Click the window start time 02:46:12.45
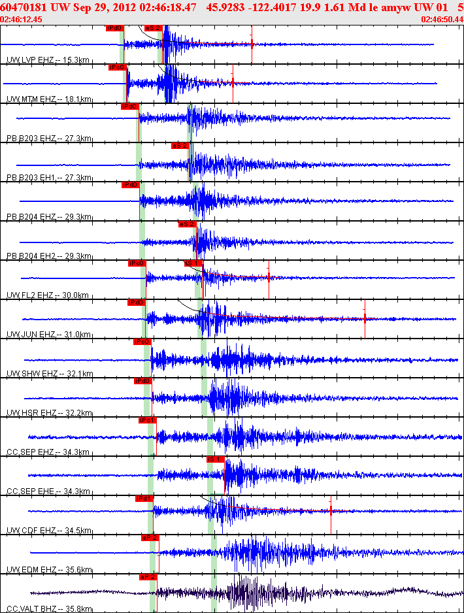The height and width of the screenshot is (613, 464). (21, 19)
